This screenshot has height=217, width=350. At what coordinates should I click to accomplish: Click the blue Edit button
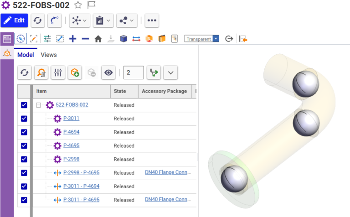(x=14, y=21)
